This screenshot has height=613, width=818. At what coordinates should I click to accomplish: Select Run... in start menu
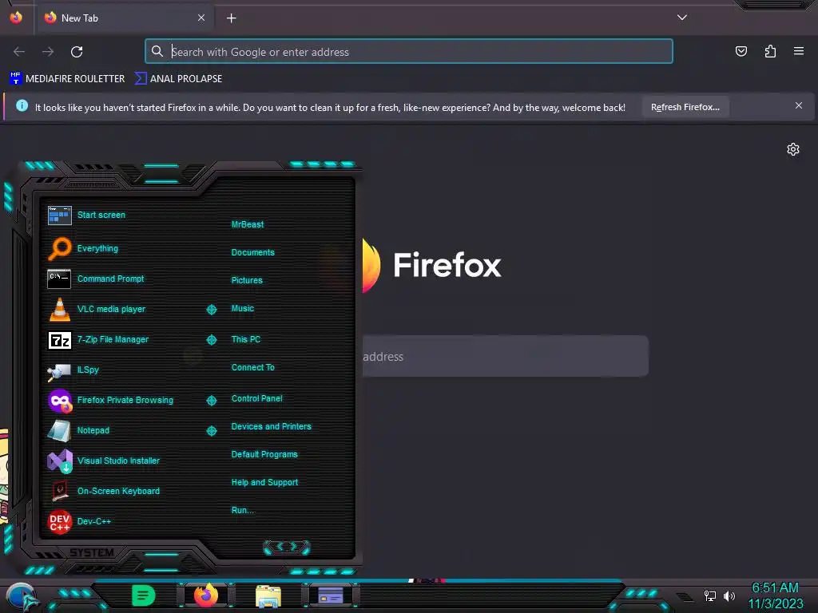pos(243,510)
